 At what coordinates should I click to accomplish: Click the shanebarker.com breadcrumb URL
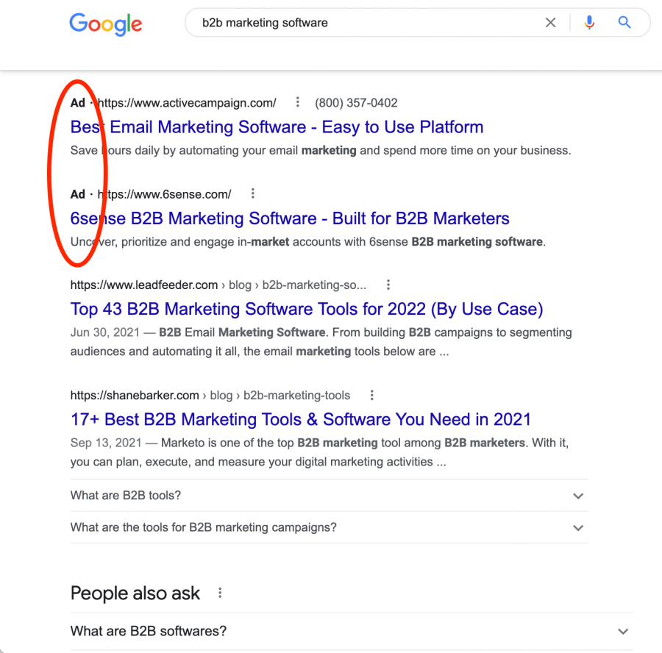click(210, 395)
